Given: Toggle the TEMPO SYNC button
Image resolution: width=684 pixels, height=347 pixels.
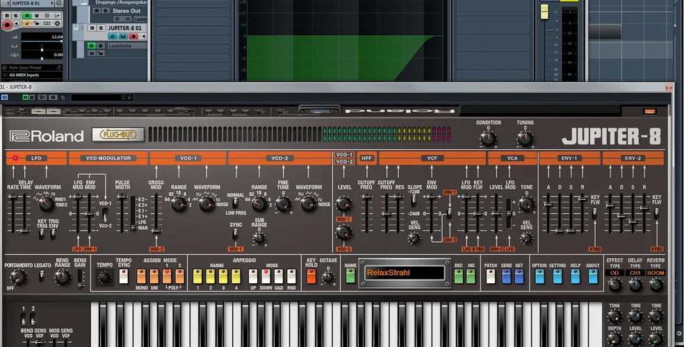Looking at the screenshot, I should coord(124,276).
